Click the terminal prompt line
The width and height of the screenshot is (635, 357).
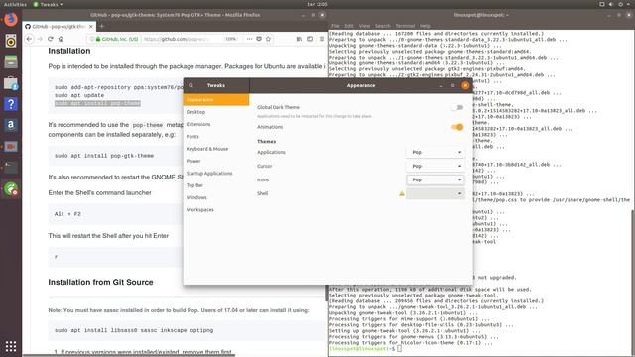(x=366, y=348)
